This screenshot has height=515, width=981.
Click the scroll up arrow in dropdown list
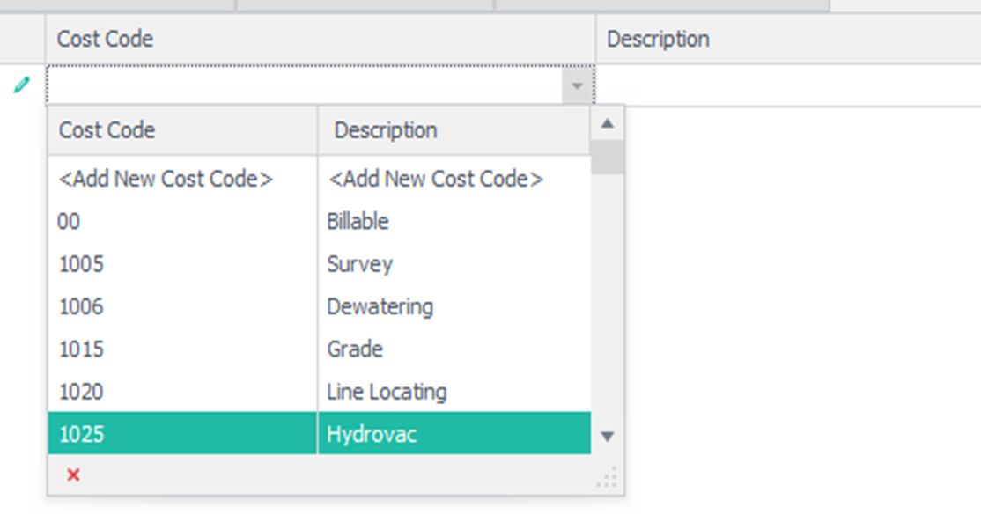coord(607,123)
